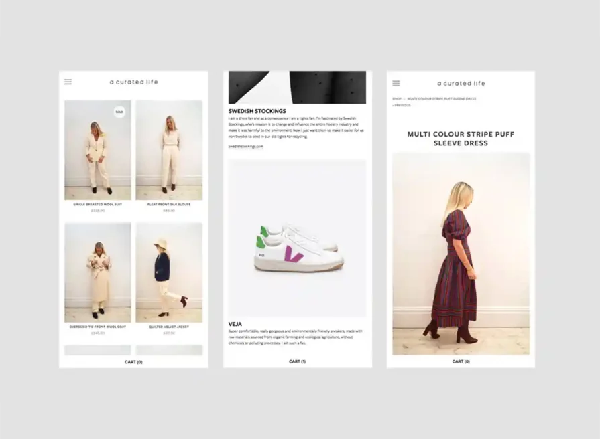Click Veja description paragraph
600x439 pixels.
(x=296, y=337)
